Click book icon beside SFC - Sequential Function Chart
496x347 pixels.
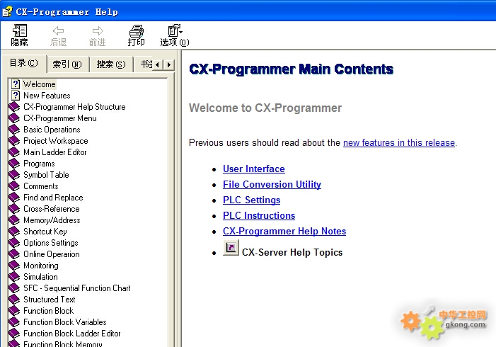click(14, 288)
